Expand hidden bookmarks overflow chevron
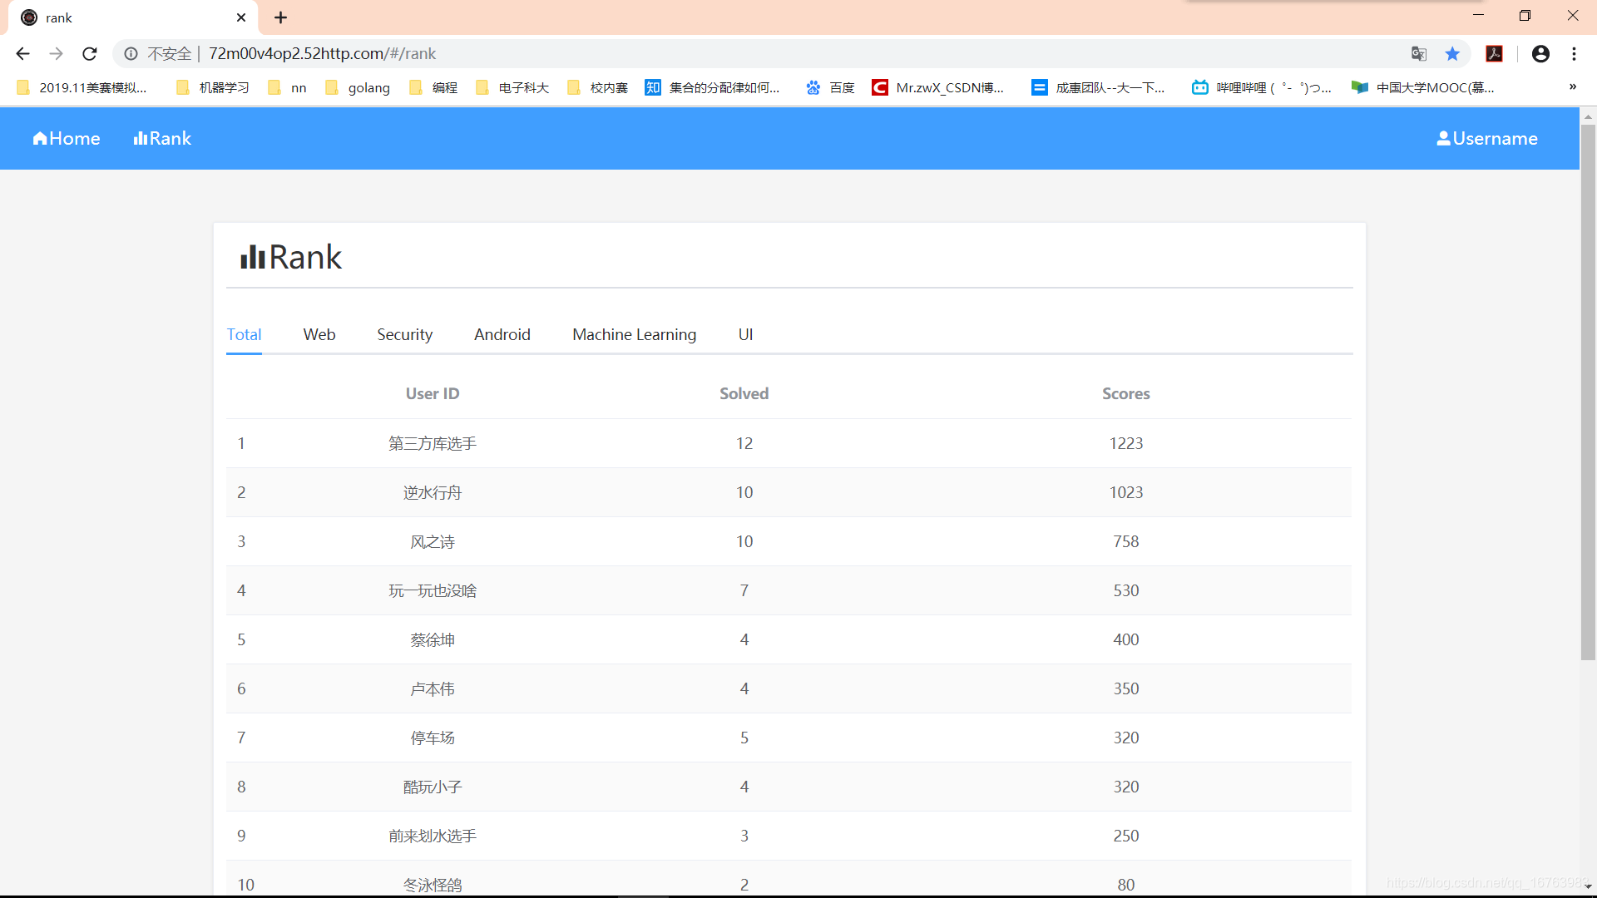The height and width of the screenshot is (898, 1597). click(x=1573, y=87)
